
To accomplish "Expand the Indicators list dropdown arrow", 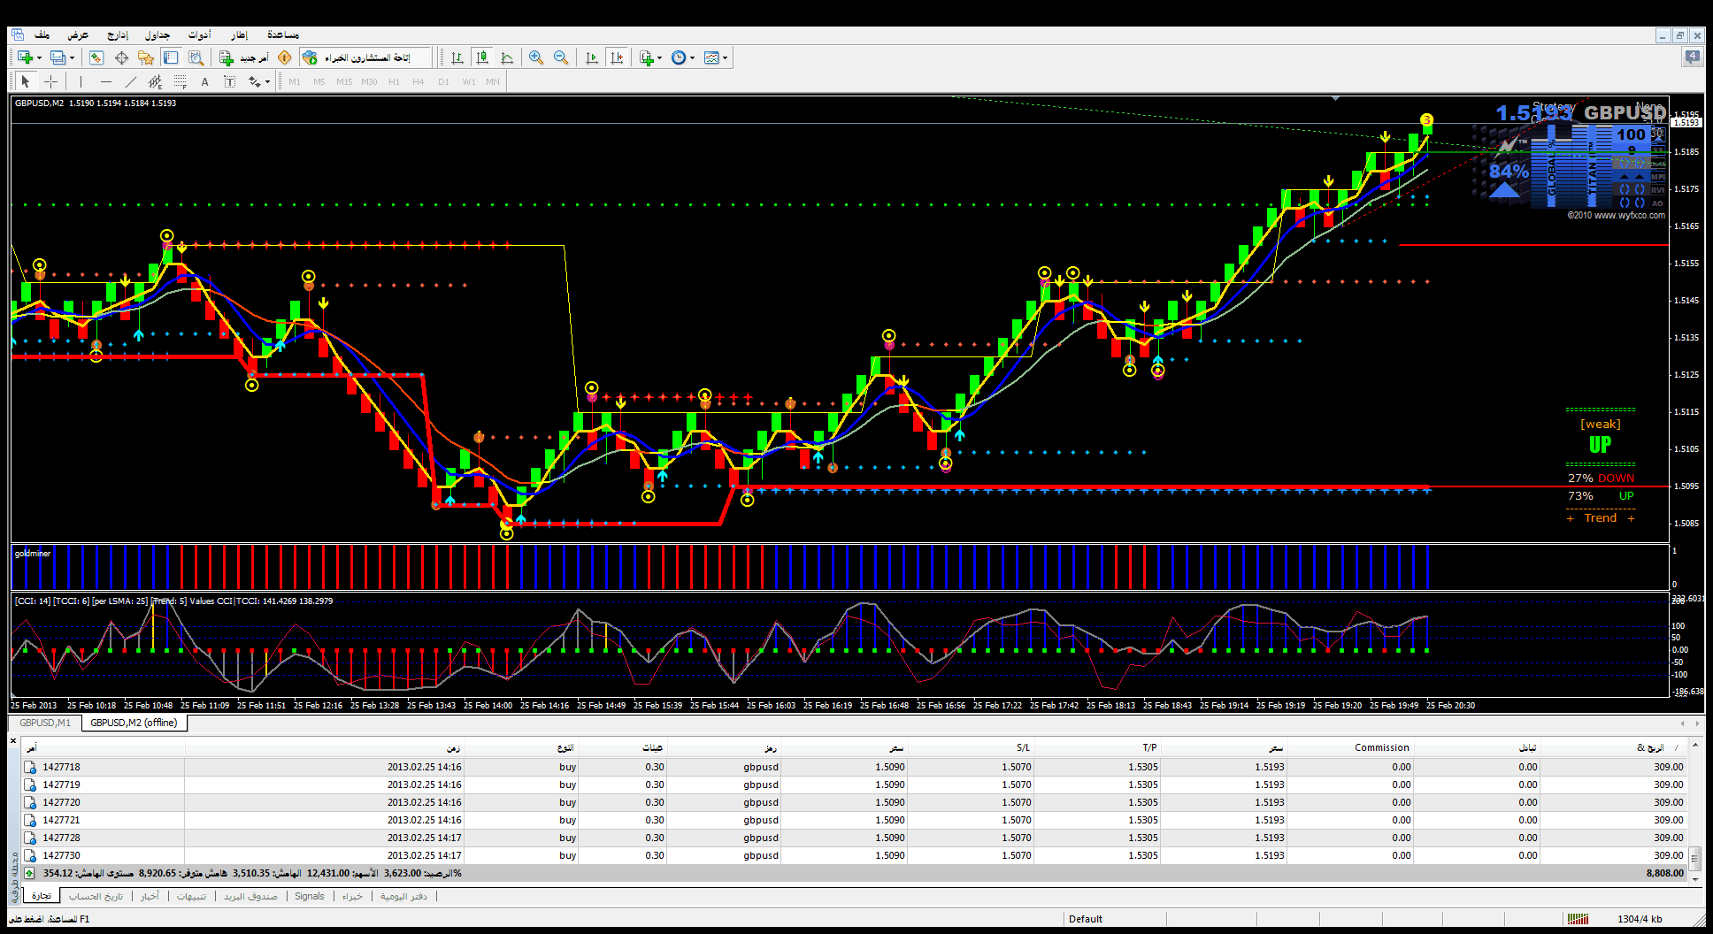I will 660,58.
